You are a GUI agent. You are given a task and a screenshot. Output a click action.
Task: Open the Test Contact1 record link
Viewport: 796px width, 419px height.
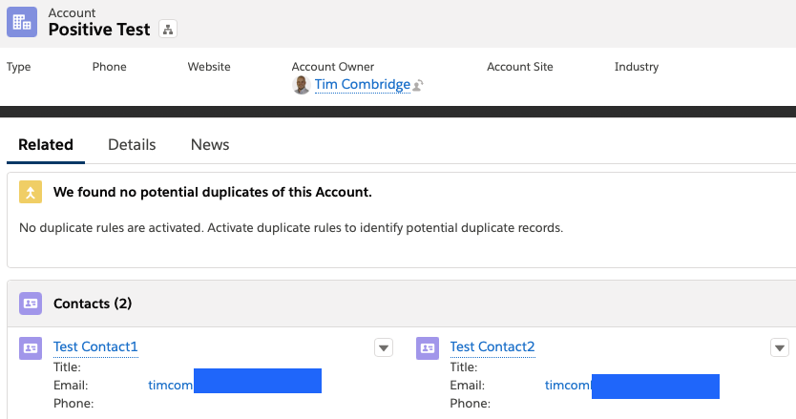(x=95, y=346)
